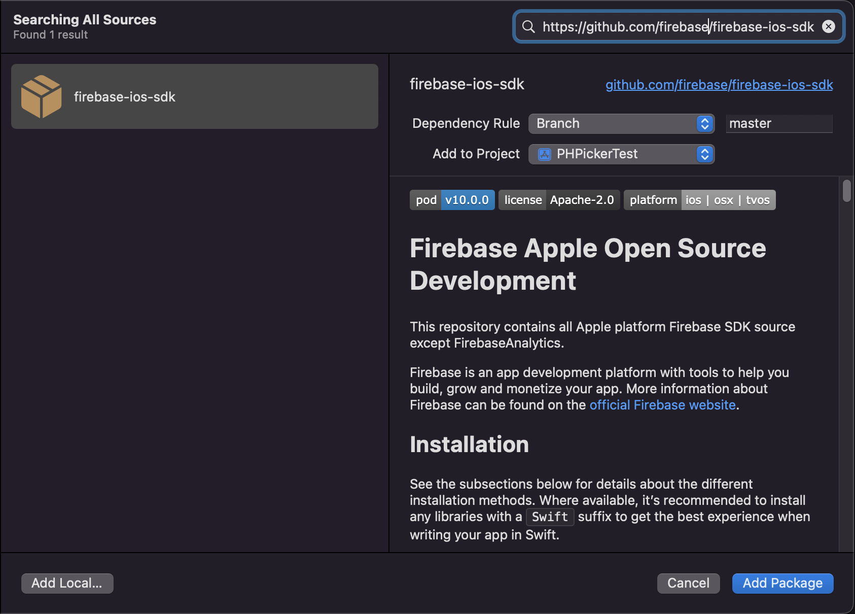
Task: Open the Add to Project PHPickerTest dropdown
Action: click(621, 154)
